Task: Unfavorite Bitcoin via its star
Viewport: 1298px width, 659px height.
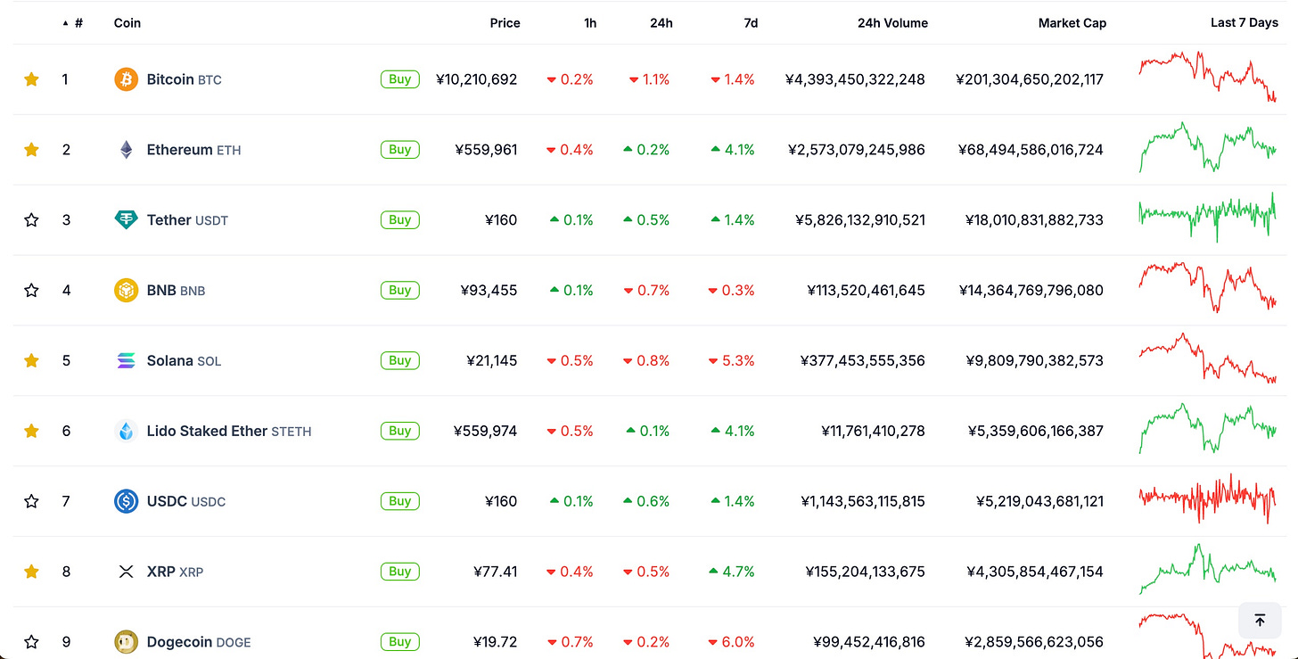Action: (x=31, y=79)
